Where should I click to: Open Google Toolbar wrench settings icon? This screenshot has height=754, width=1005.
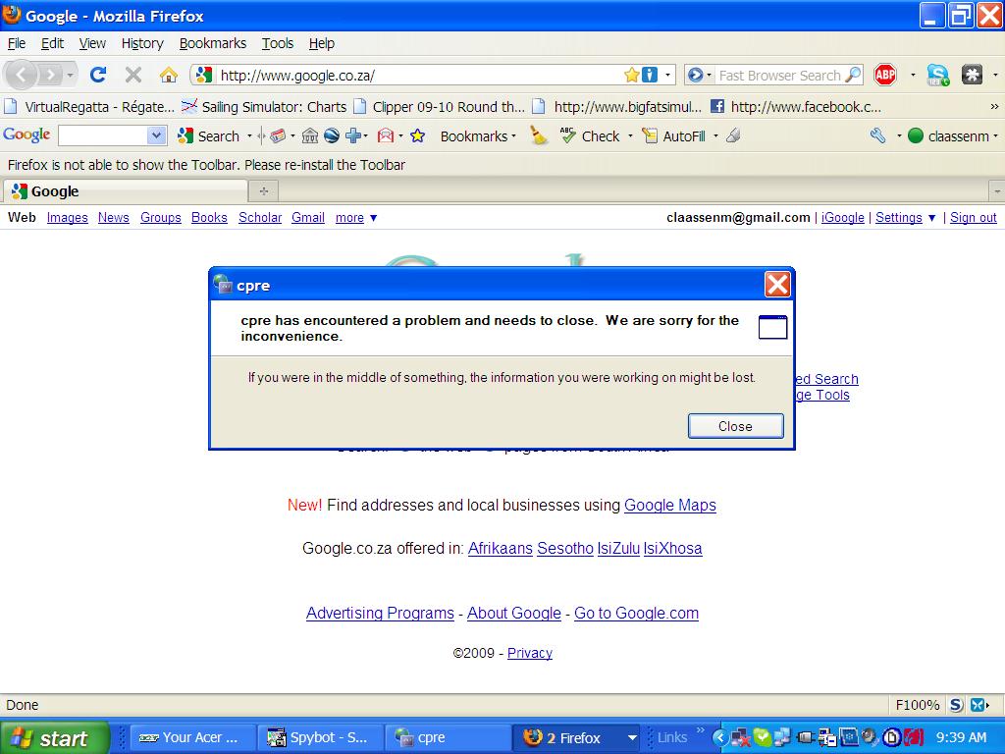(x=877, y=136)
